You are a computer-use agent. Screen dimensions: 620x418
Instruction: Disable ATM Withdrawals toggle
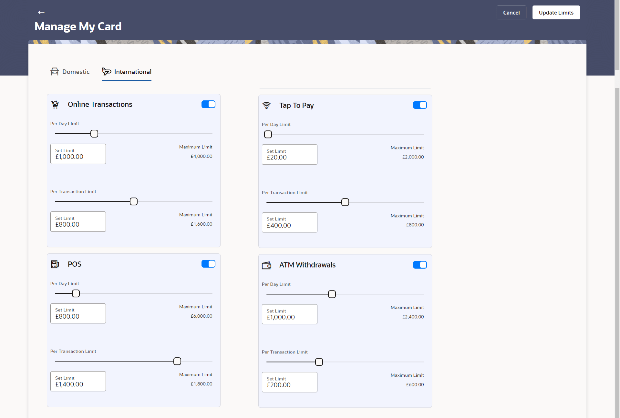[420, 265]
